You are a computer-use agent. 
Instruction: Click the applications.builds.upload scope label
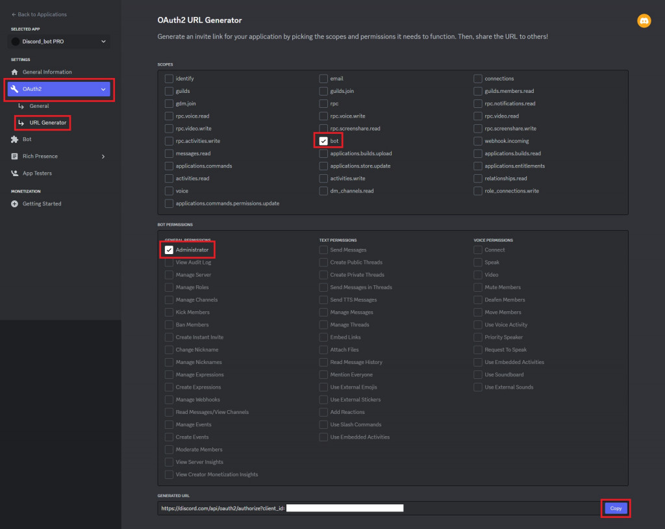click(361, 153)
